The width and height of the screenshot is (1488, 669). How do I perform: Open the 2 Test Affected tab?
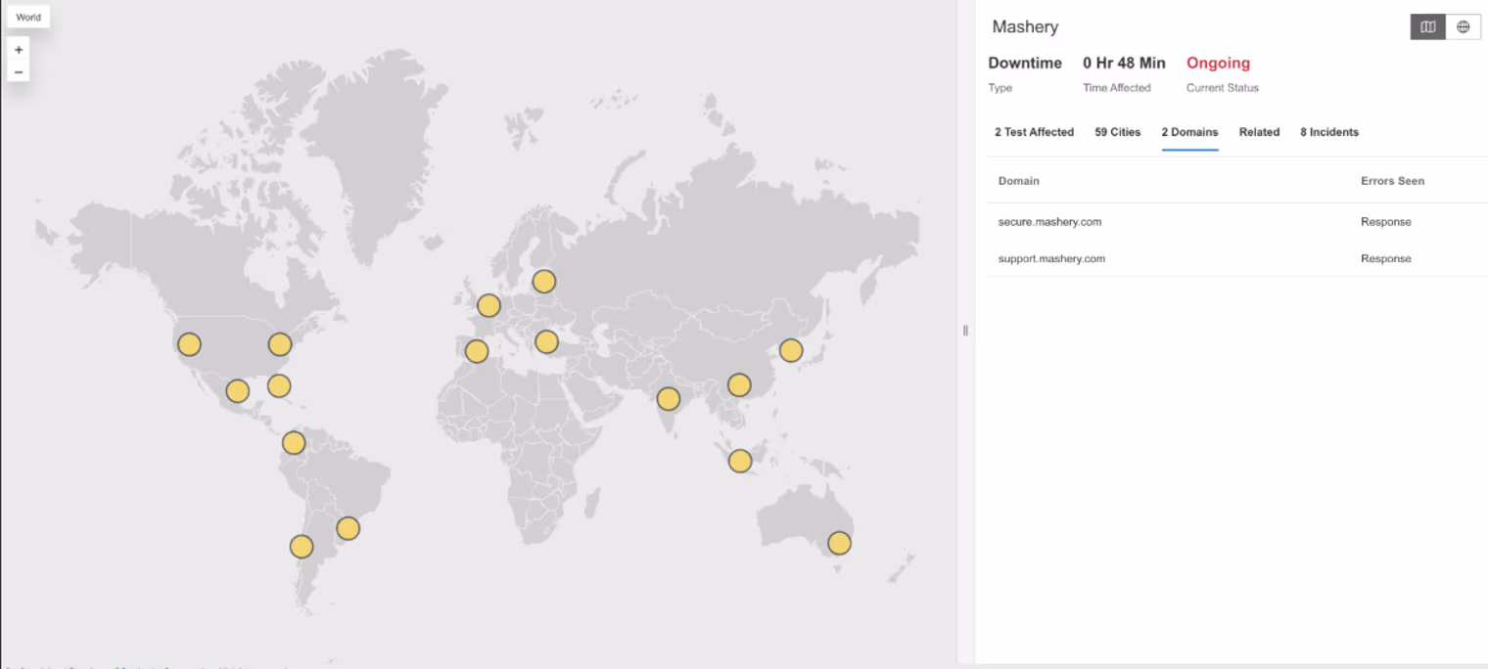[x=1034, y=132]
